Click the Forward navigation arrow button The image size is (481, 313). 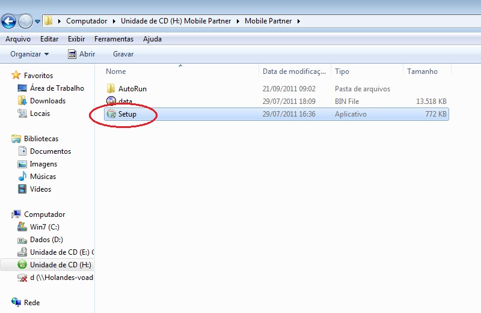25,22
